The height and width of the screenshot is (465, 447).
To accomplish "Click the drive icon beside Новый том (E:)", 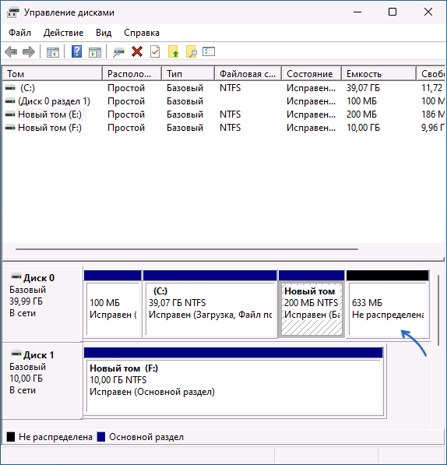I will tap(10, 114).
